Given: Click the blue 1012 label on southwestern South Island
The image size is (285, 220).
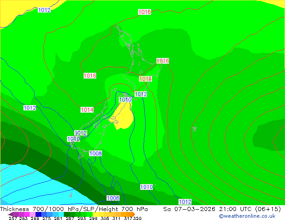Looking at the screenshot, I should coord(81,133).
